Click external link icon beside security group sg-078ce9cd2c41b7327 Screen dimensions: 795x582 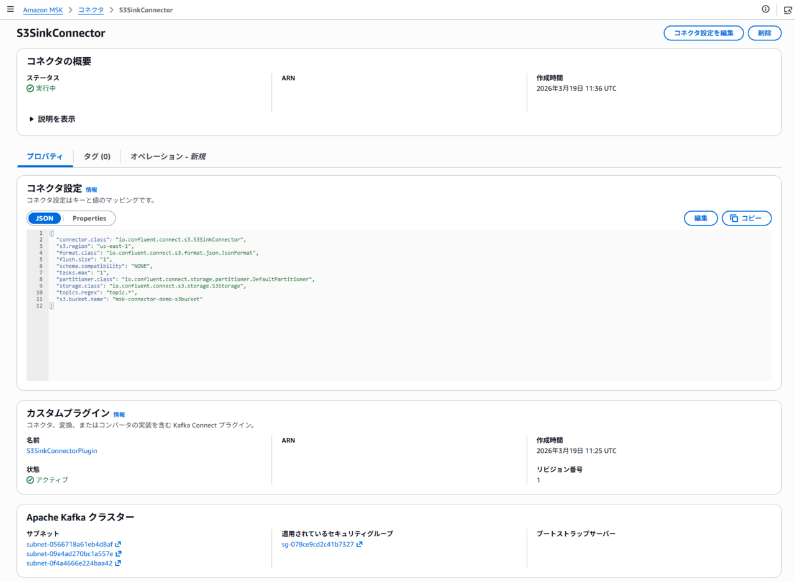359,544
